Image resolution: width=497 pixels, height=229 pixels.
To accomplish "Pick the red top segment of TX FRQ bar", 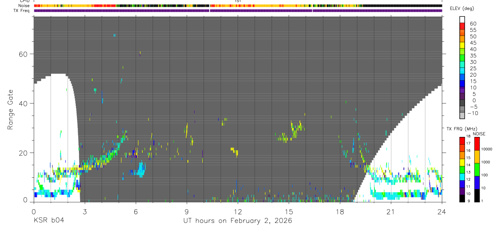I will pos(462,140).
